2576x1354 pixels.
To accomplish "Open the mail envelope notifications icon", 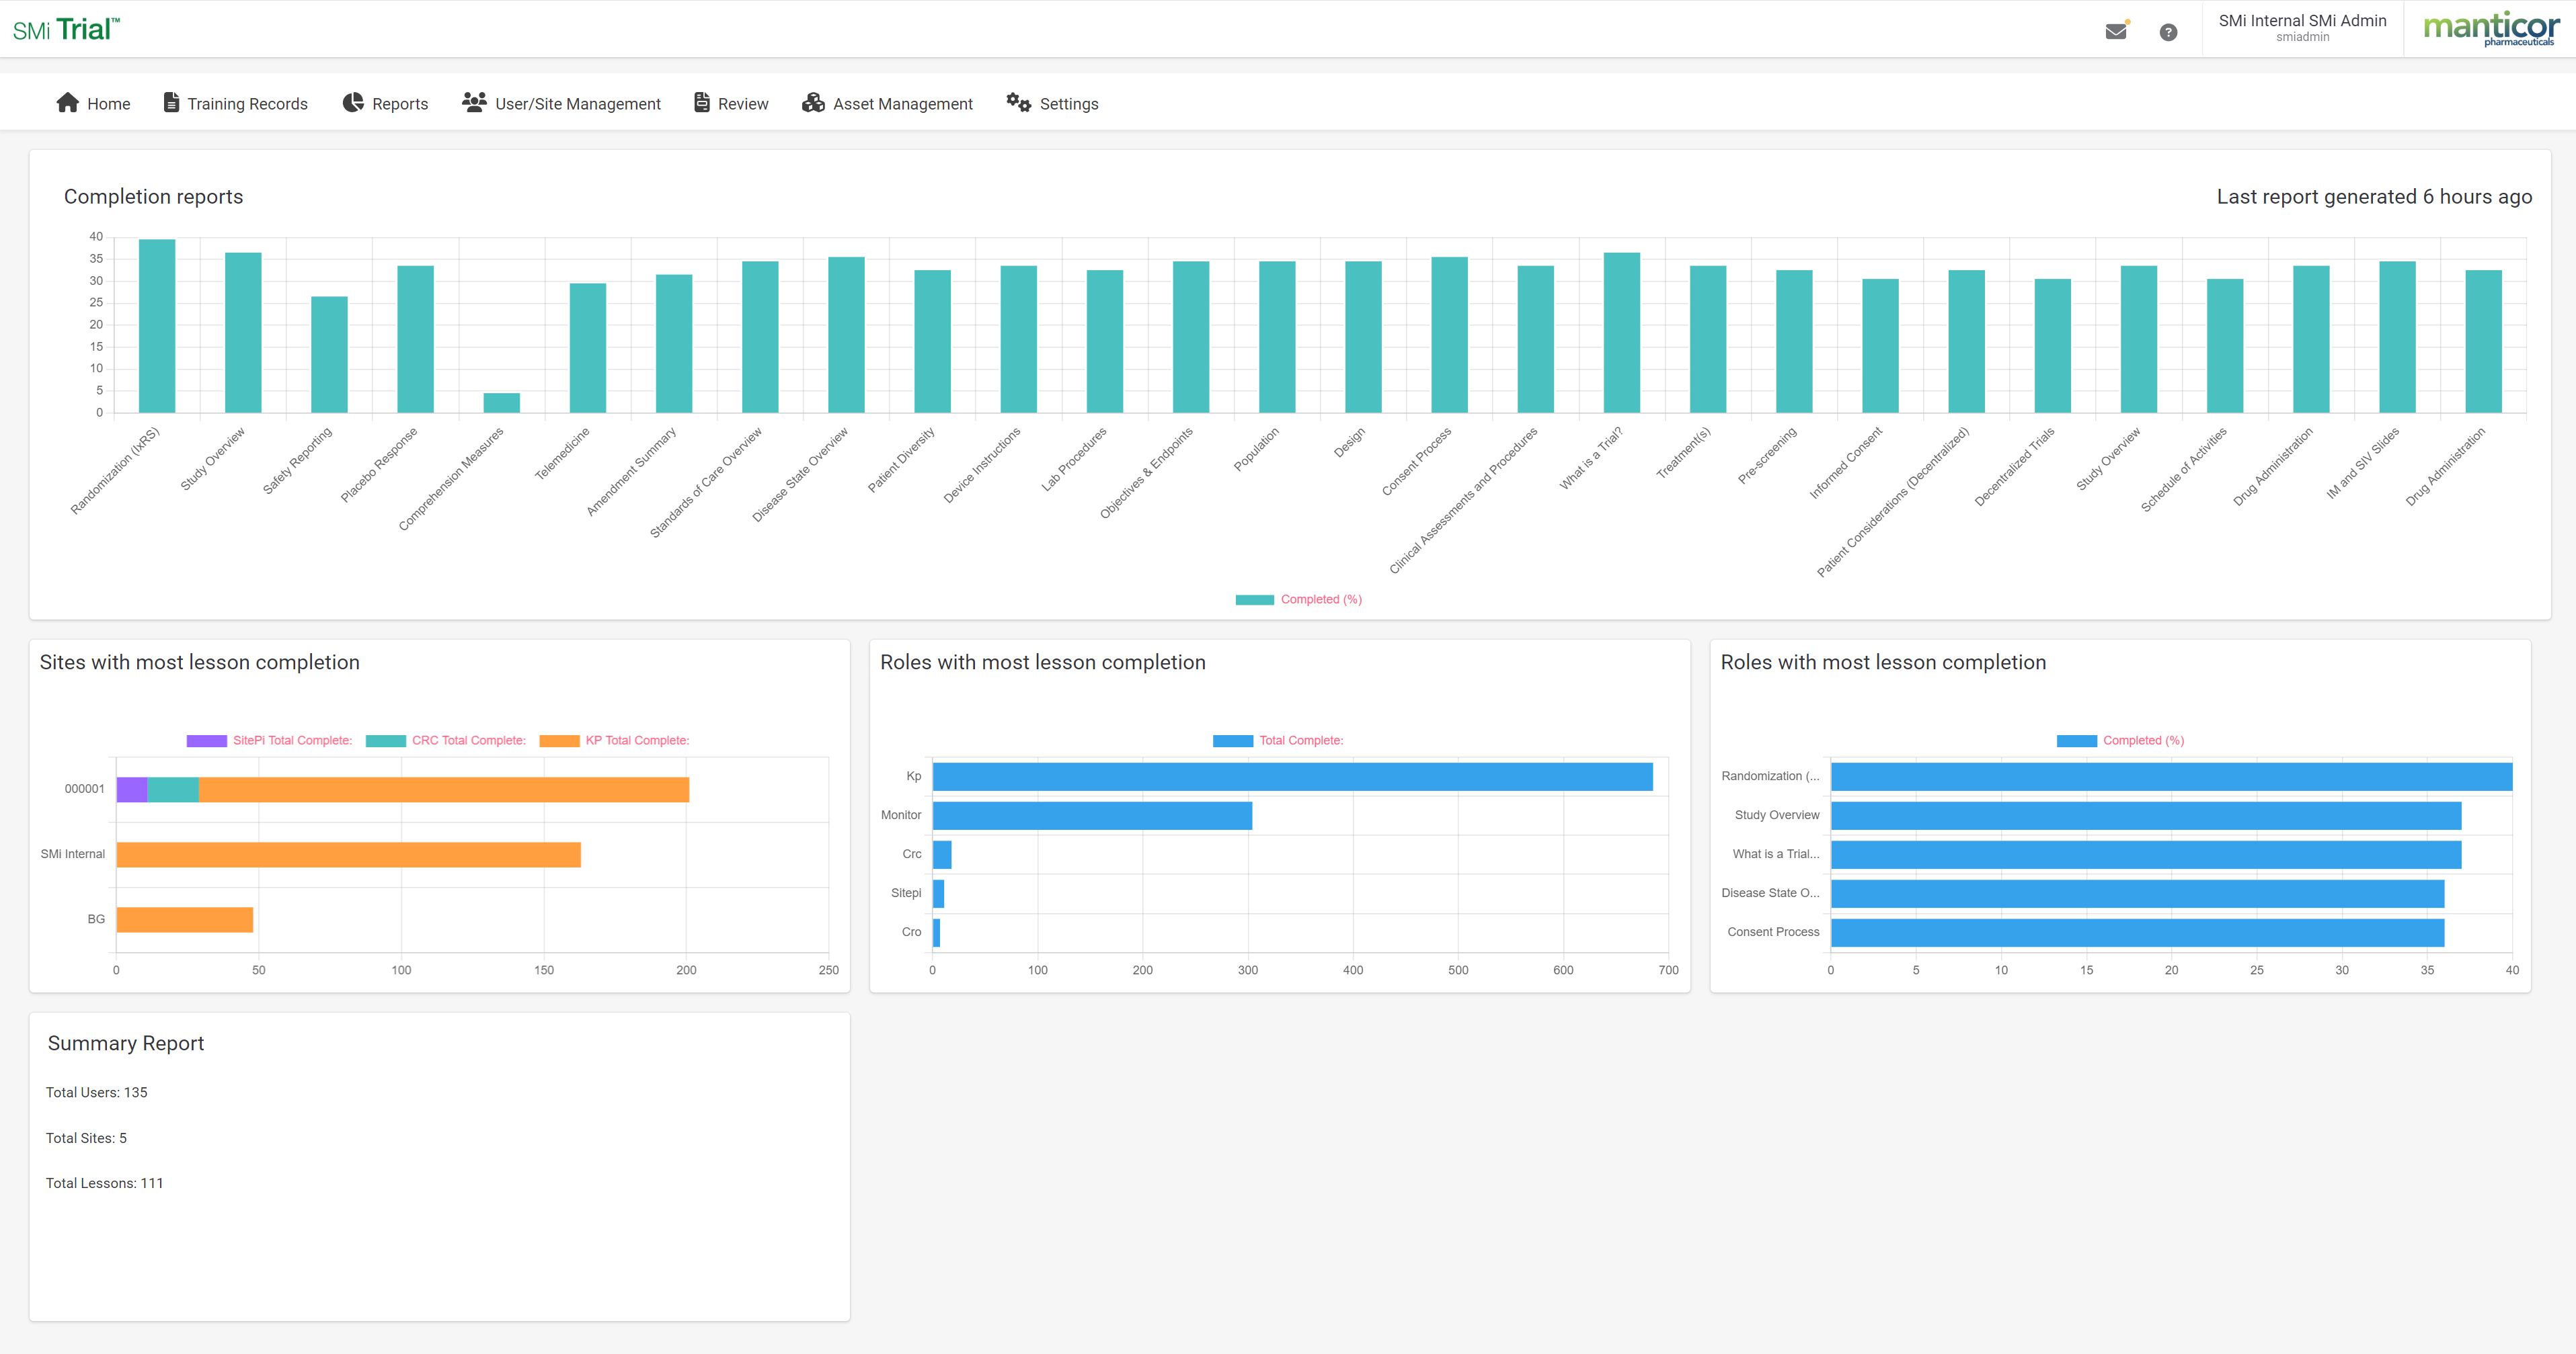I will (x=2116, y=32).
